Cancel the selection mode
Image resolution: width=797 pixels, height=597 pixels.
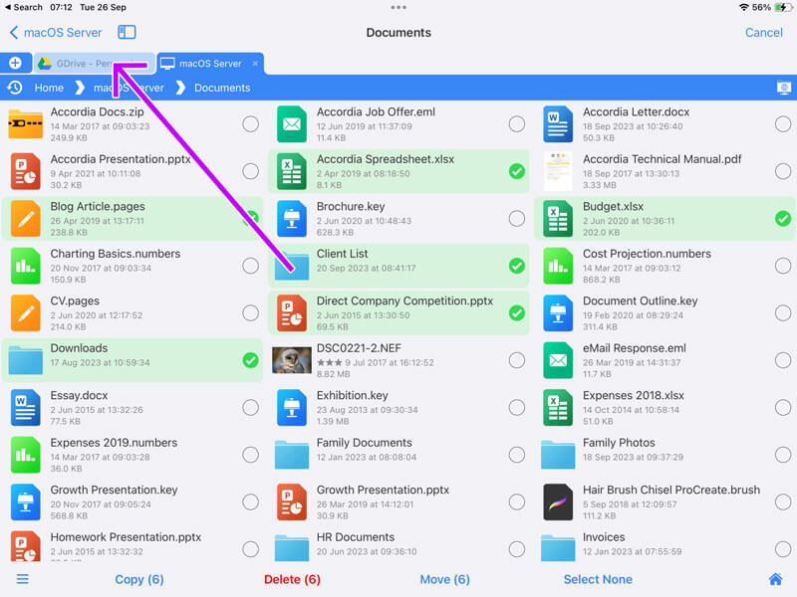[x=763, y=33]
